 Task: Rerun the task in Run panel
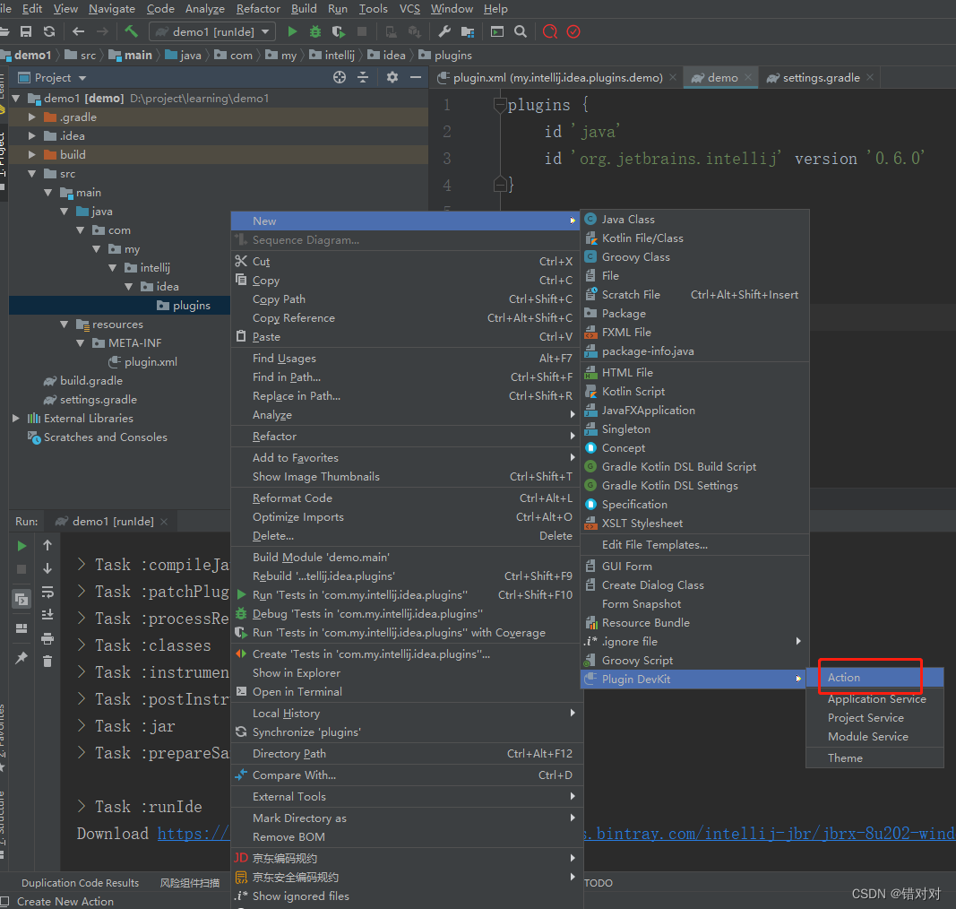click(x=22, y=545)
